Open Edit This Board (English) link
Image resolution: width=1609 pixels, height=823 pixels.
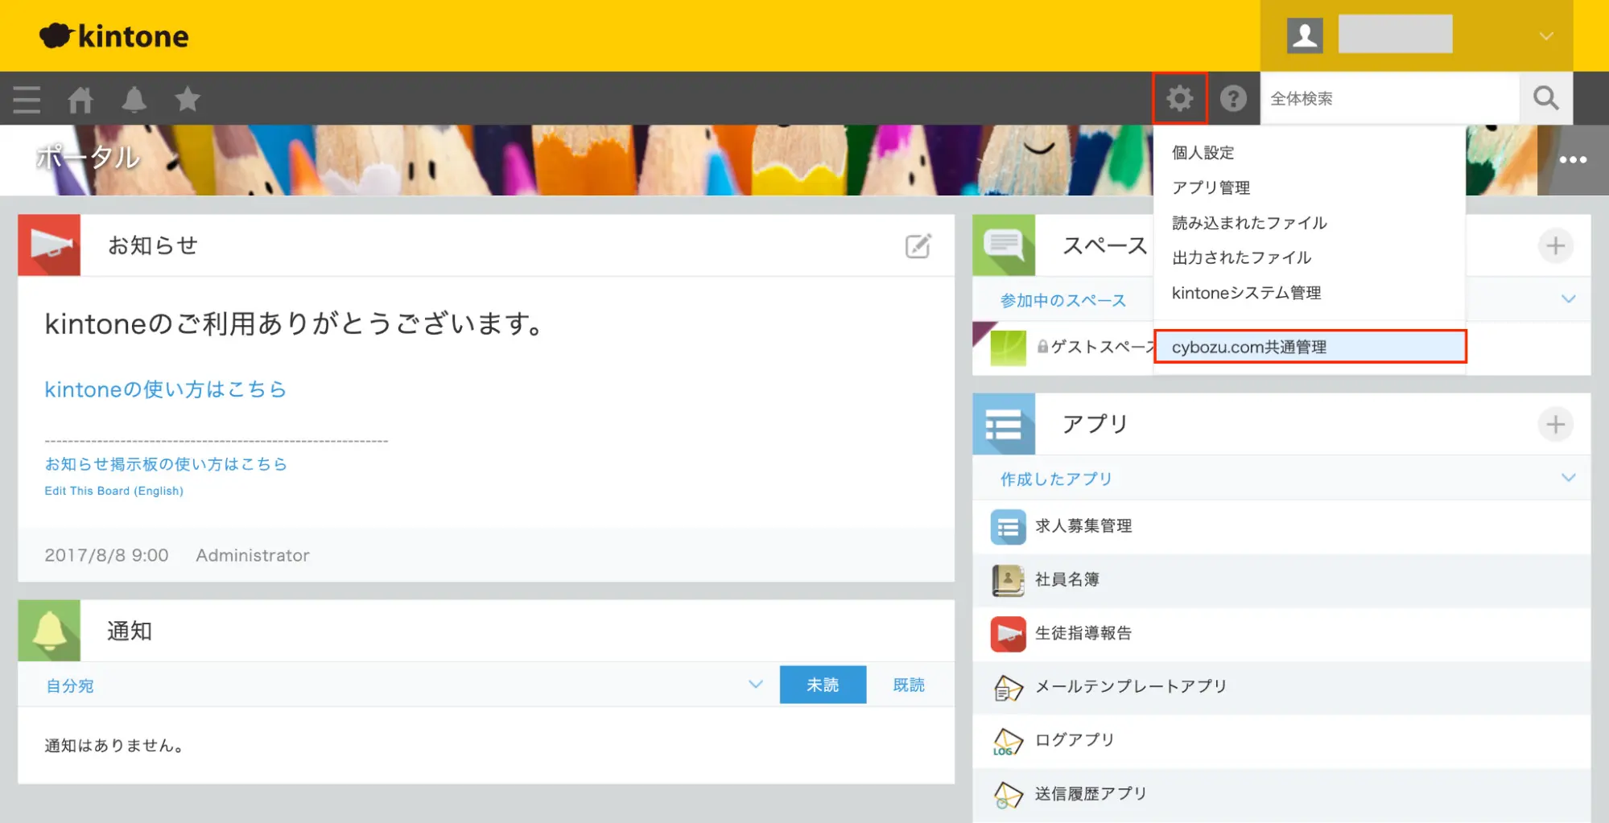click(x=113, y=491)
